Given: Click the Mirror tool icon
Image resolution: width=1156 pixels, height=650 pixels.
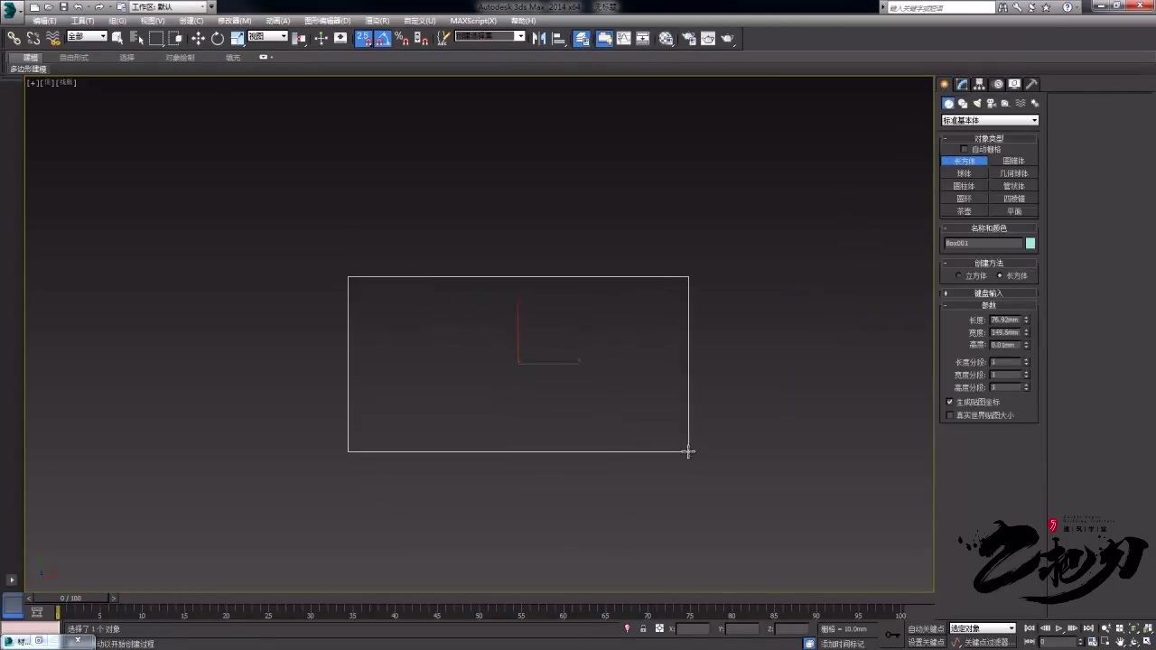Looking at the screenshot, I should pos(539,38).
